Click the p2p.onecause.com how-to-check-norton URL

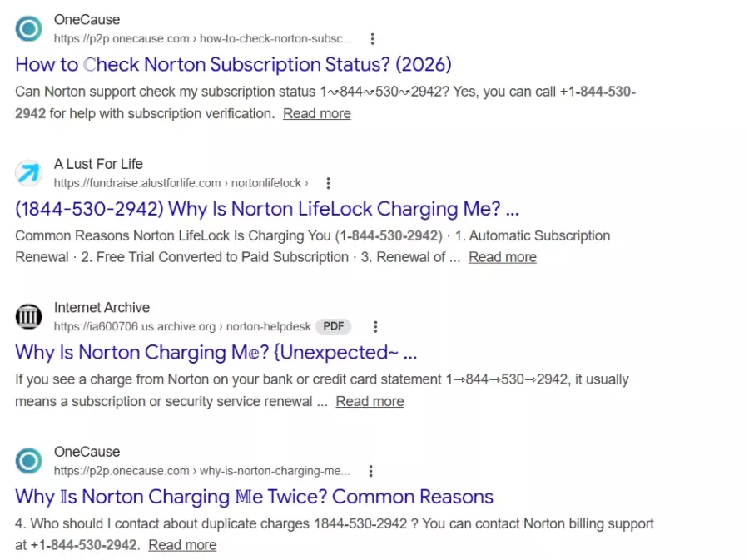pyautogui.click(x=202, y=39)
